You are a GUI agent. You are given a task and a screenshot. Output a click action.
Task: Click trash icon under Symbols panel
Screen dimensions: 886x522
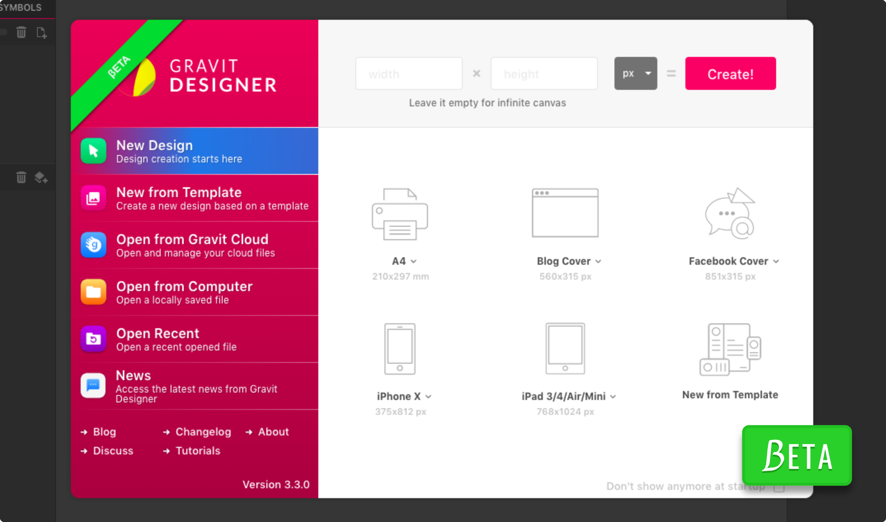click(21, 32)
